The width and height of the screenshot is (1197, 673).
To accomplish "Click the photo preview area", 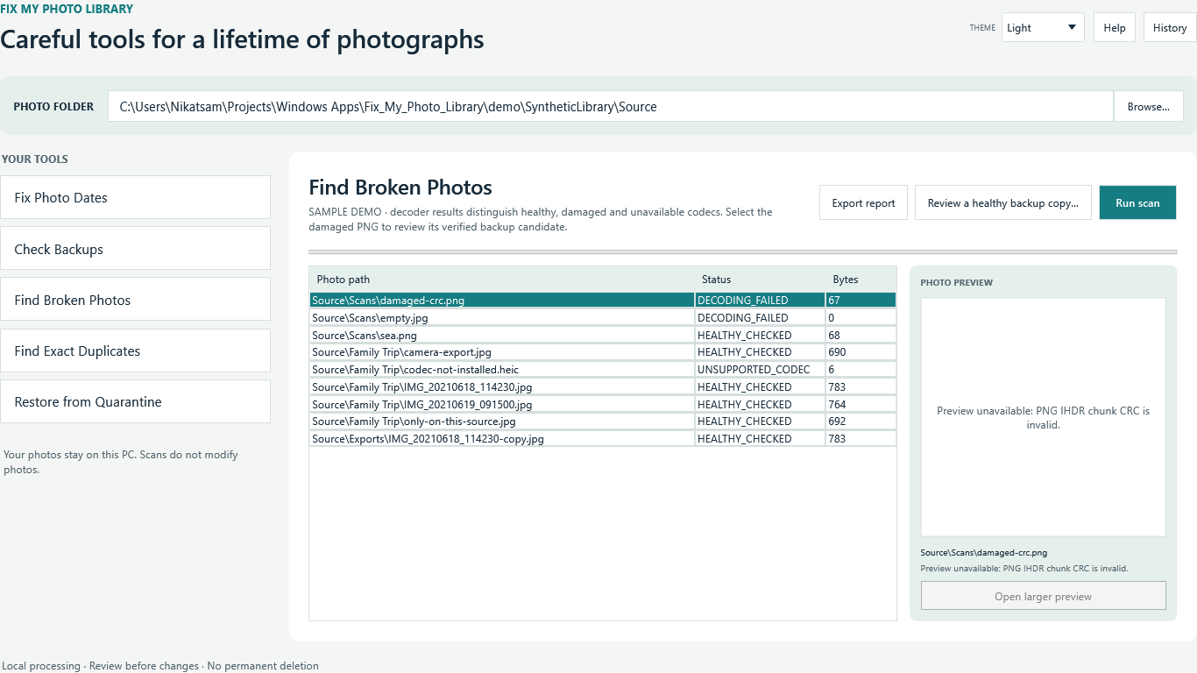I will point(1043,417).
